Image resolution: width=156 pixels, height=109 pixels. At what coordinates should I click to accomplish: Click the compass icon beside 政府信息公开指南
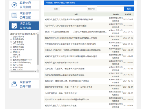[x=14, y=5]
